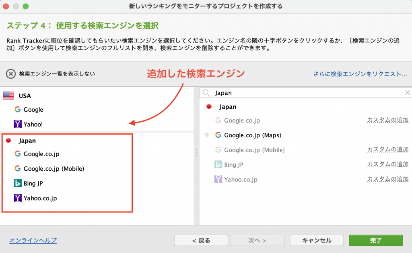Image resolution: width=412 pixels, height=253 pixels.
Task: Click the Japan group header in search results
Action: pos(228,107)
